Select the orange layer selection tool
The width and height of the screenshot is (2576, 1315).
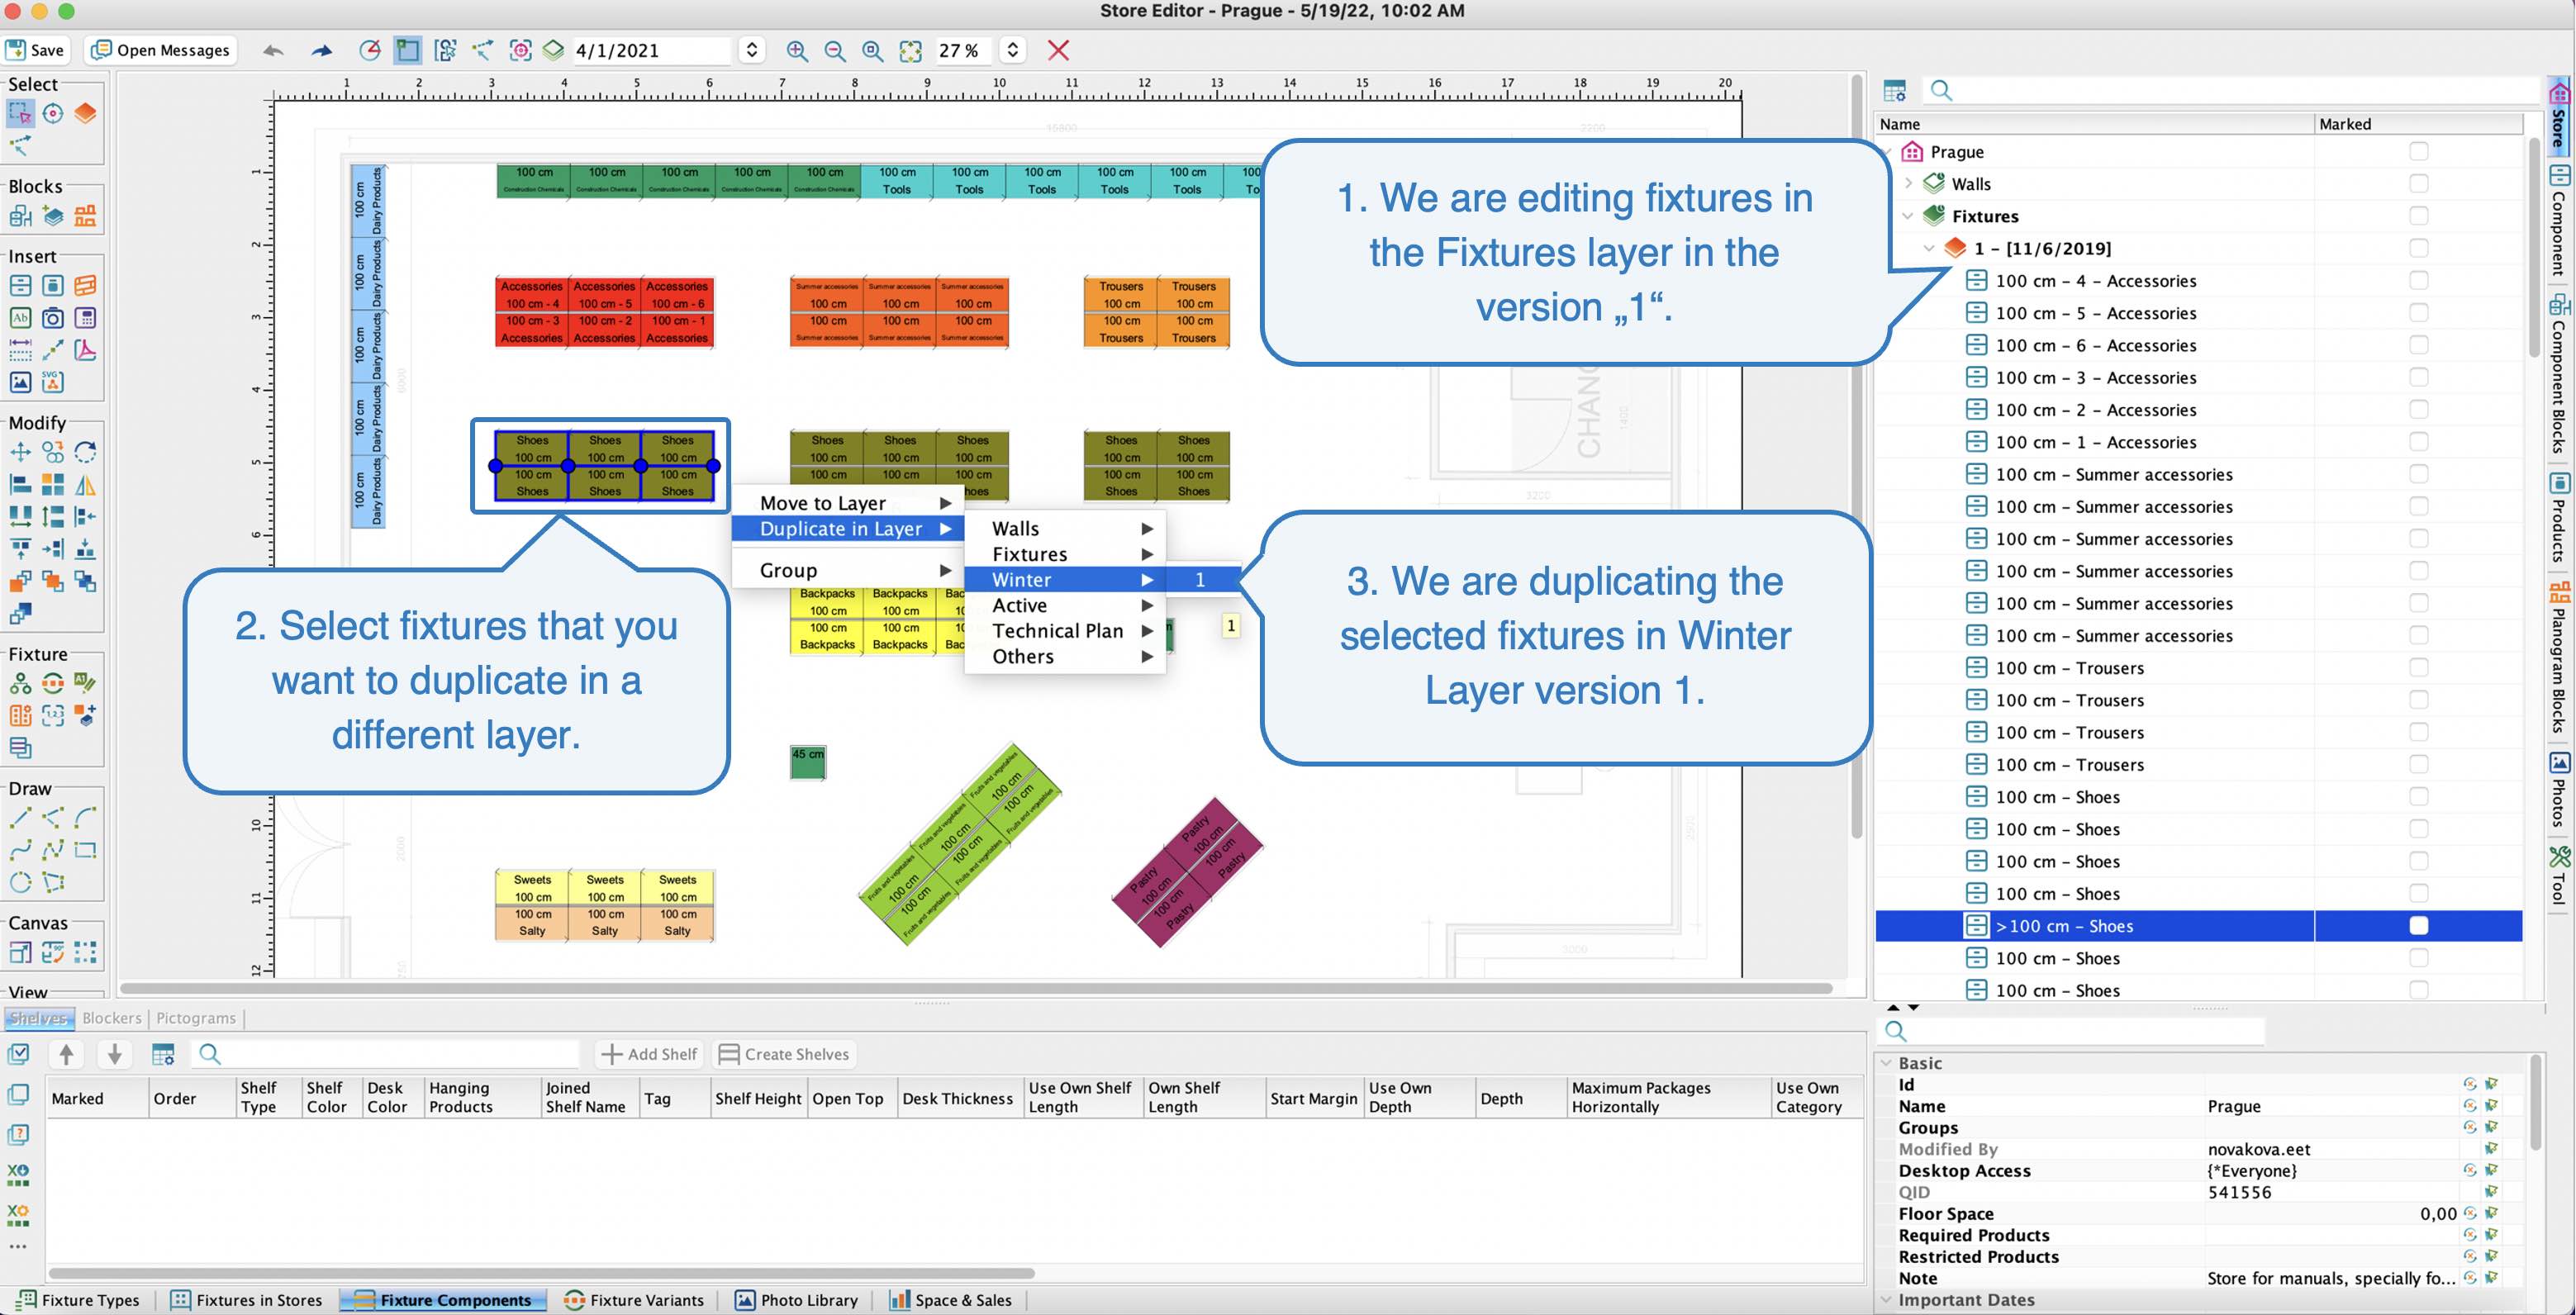85,113
